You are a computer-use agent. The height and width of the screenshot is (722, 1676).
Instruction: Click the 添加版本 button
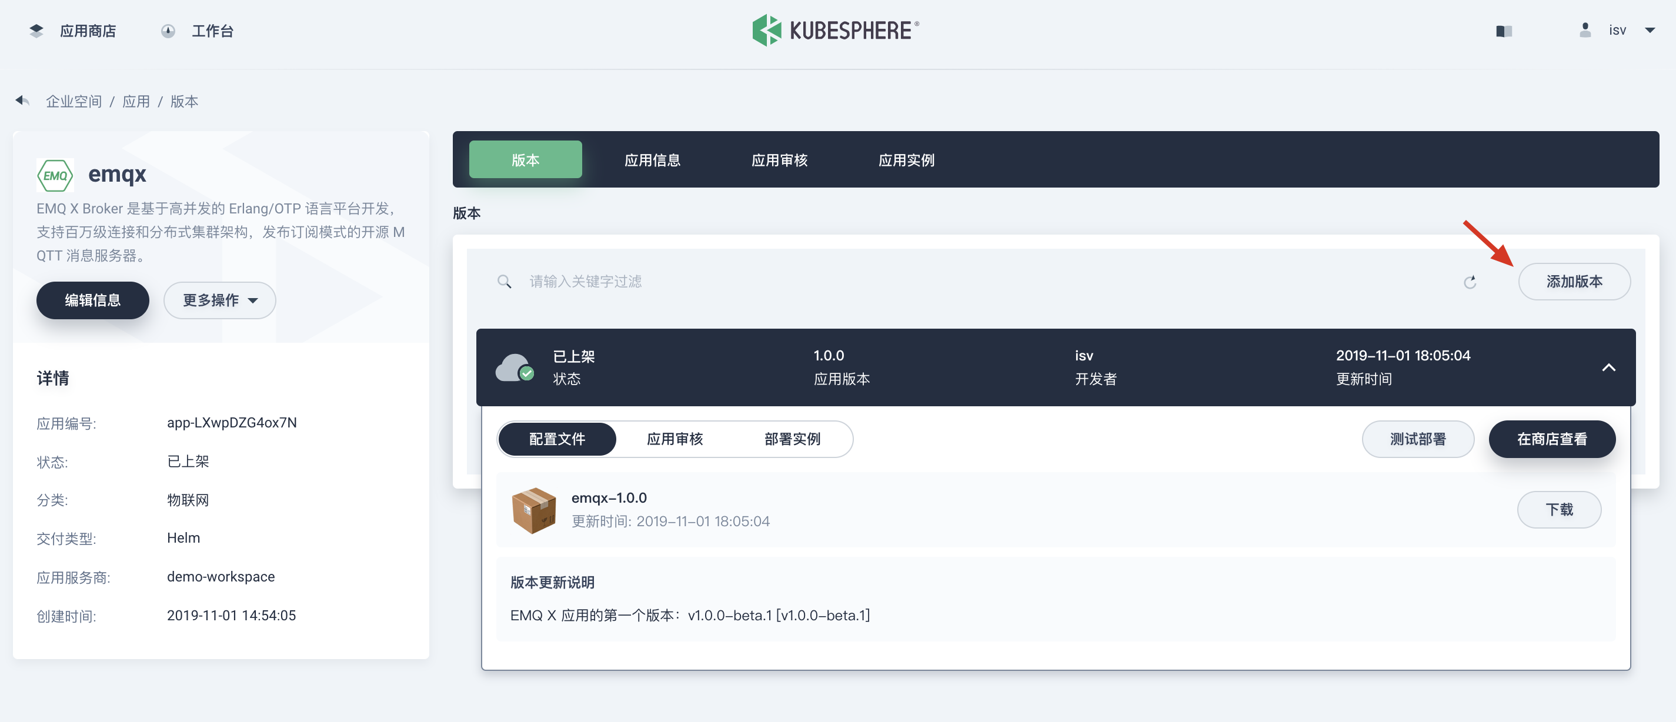(1574, 282)
